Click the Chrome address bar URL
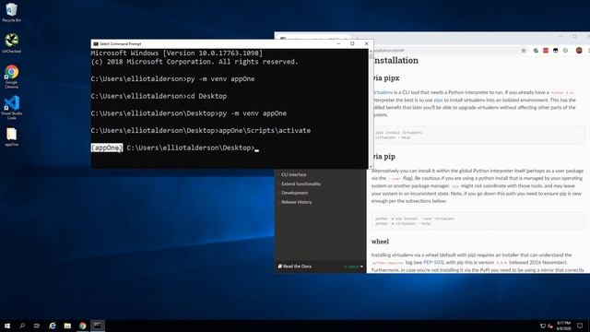The width and height of the screenshot is (590, 332). (389, 51)
